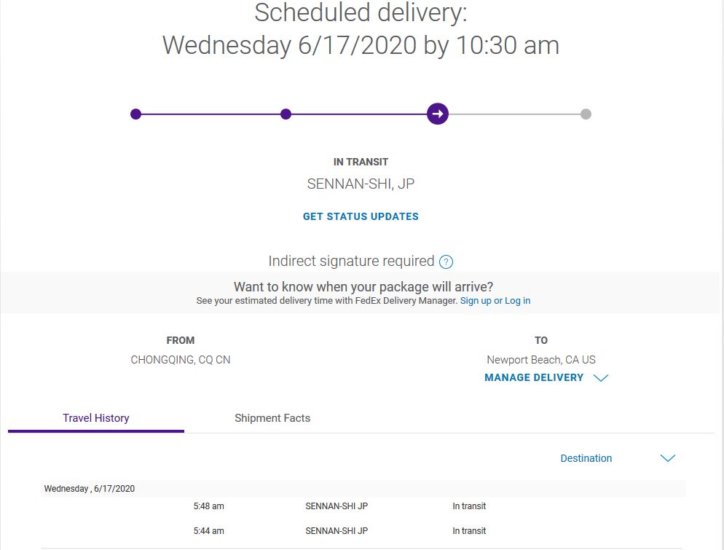
Task: Click the gray progress bar segment
Action: coord(514,114)
